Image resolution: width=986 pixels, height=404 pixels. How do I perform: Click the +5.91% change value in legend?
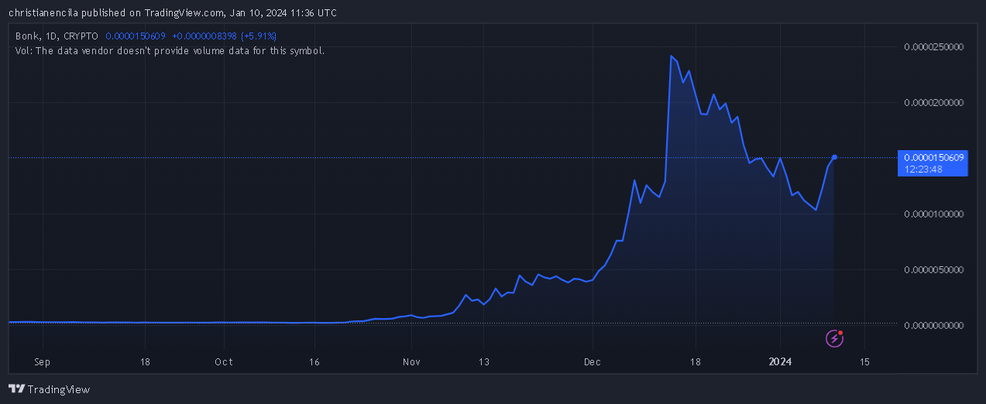[x=258, y=36]
